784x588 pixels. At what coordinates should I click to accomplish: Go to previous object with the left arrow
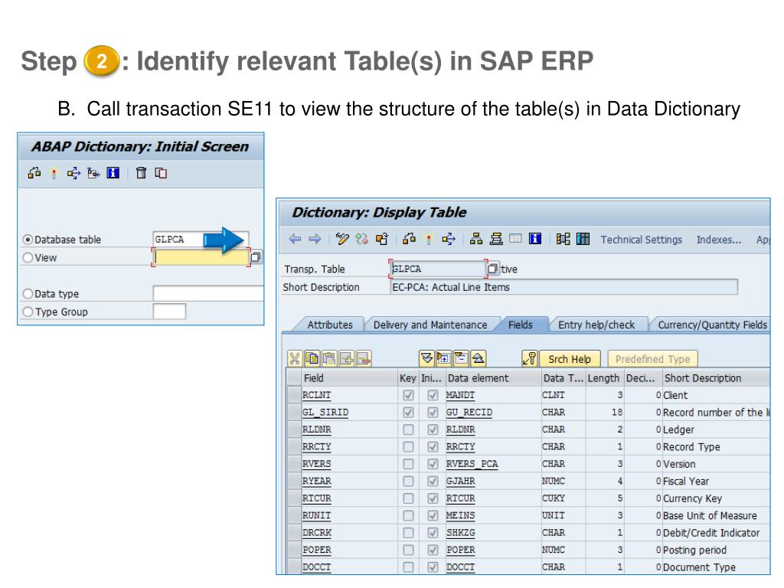click(295, 239)
